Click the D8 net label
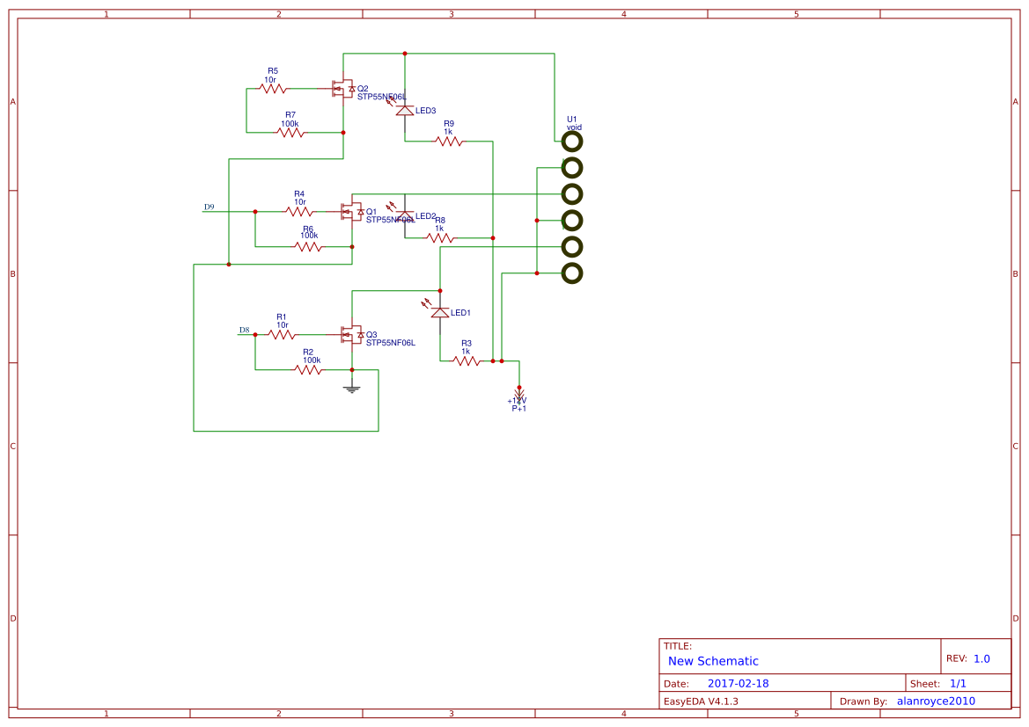The width and height of the screenshot is (1029, 727). coord(244,329)
